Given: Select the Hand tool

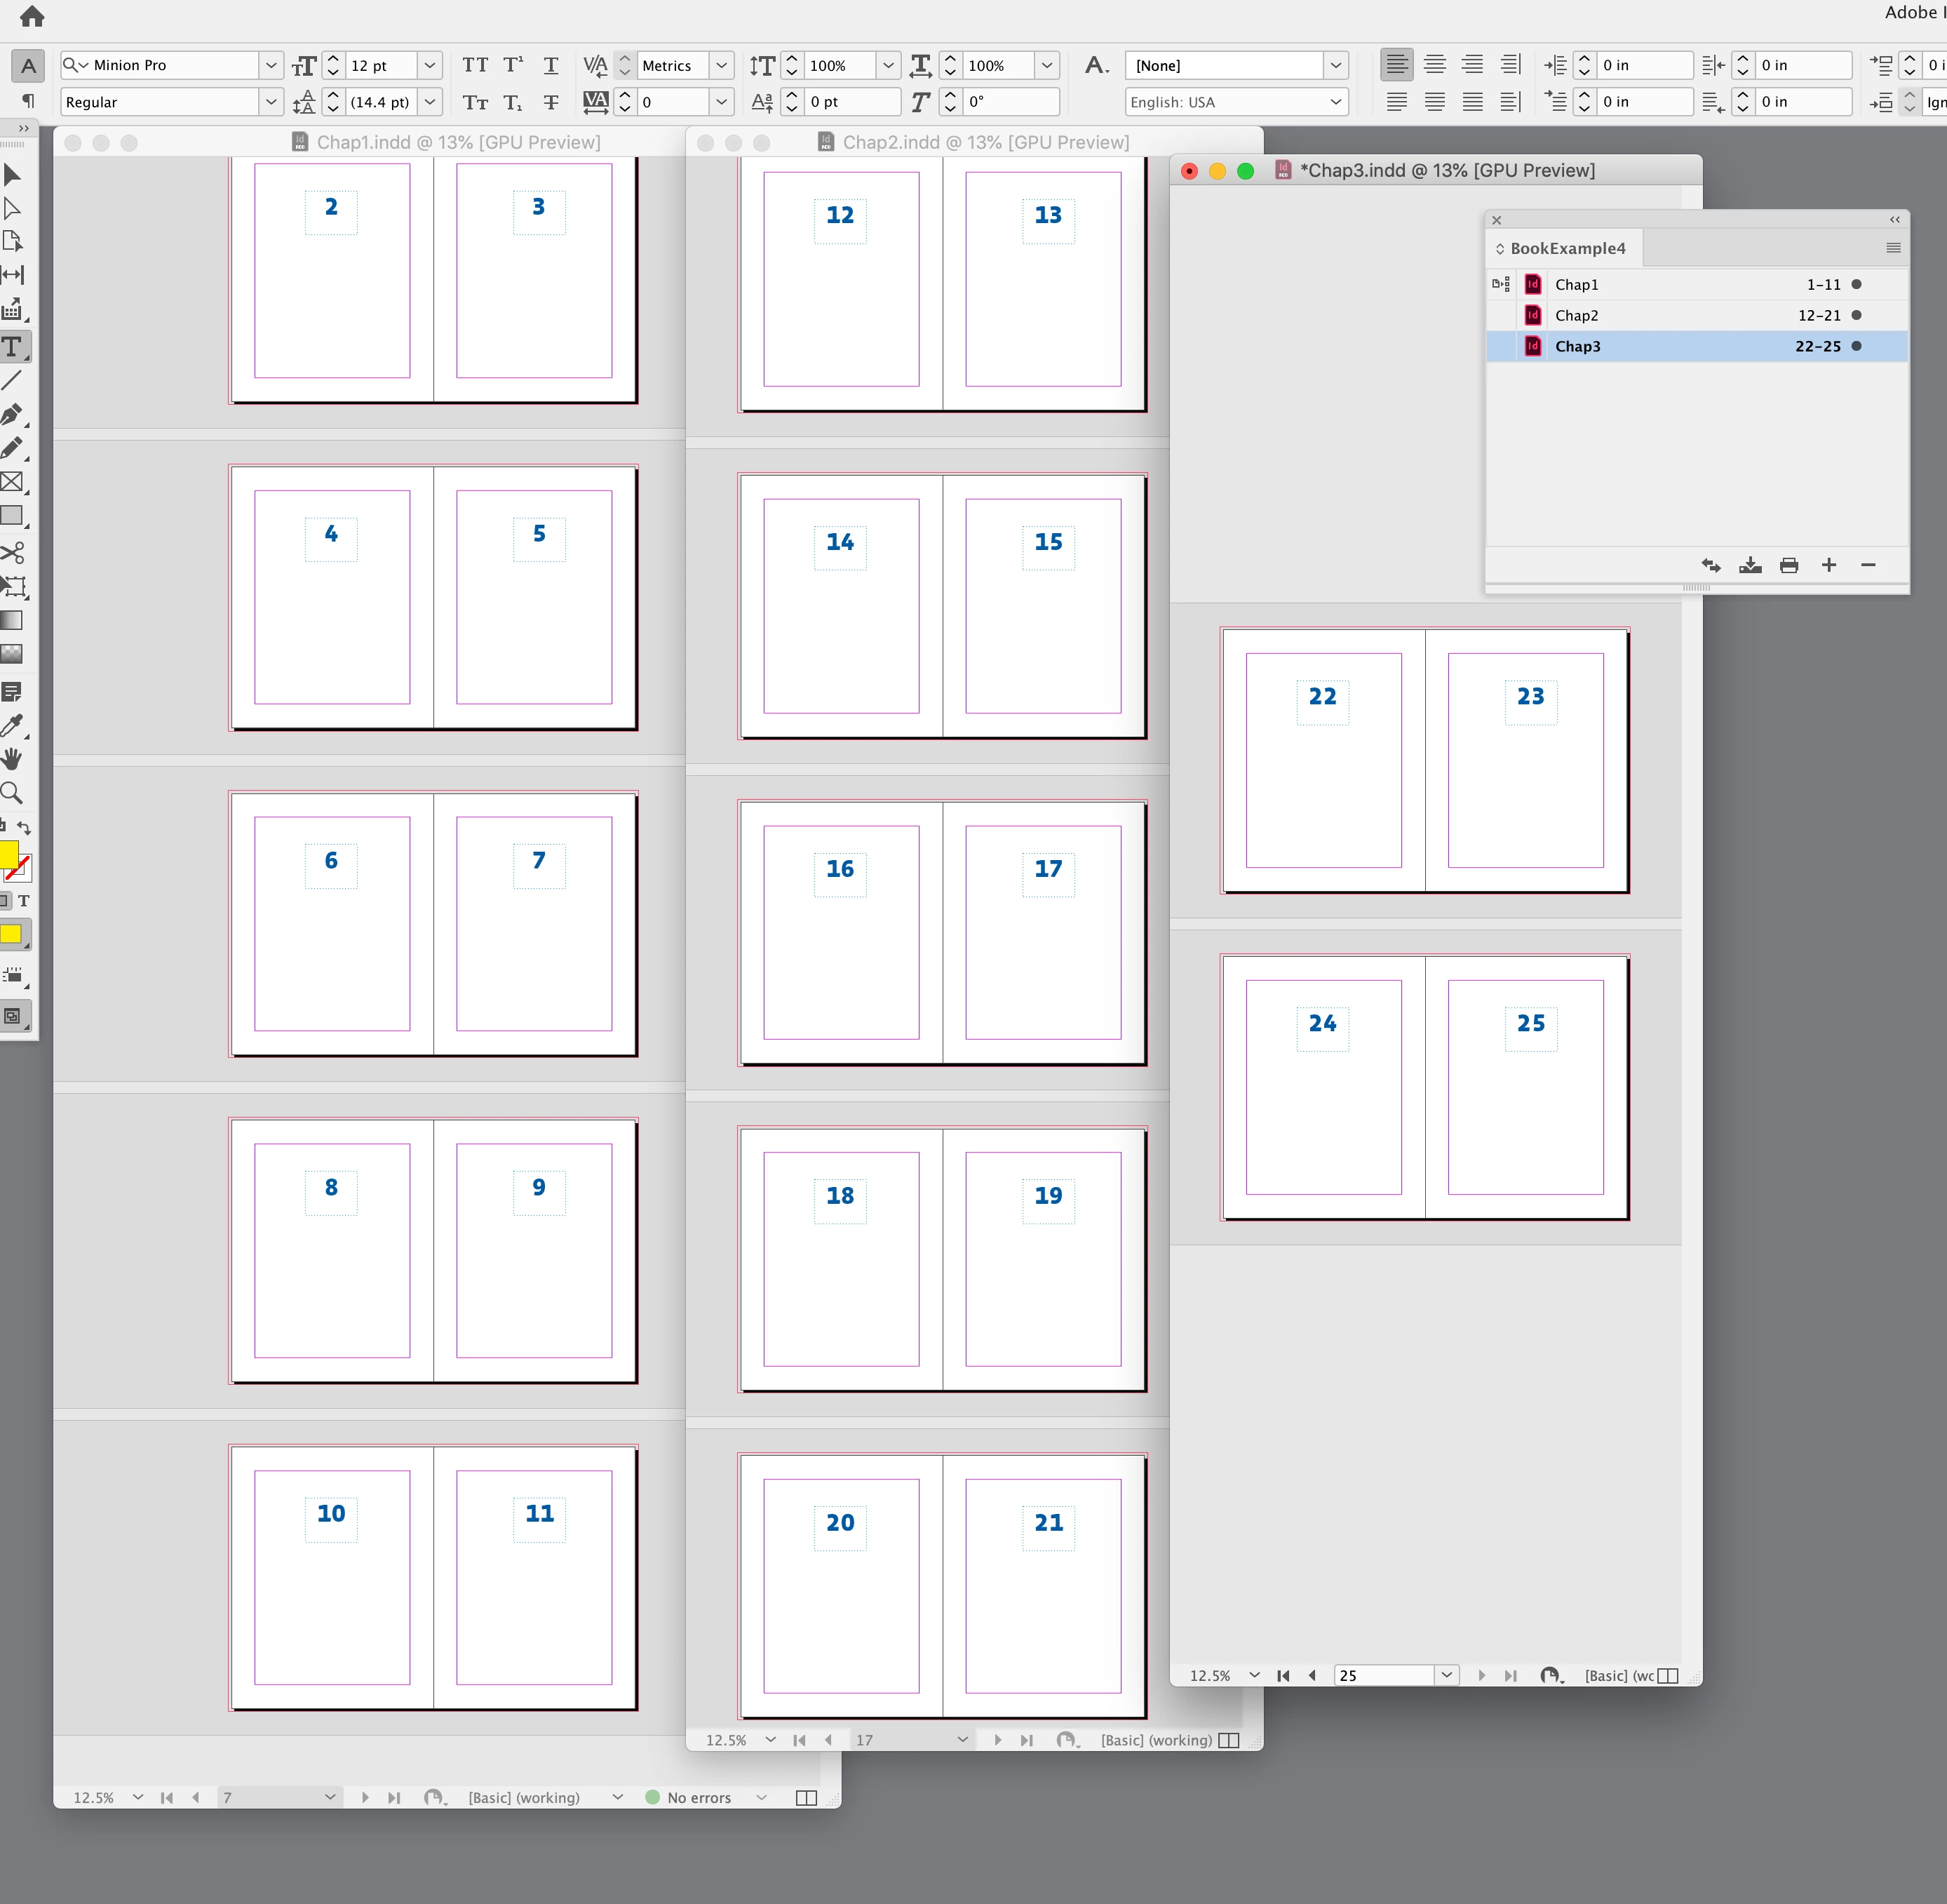Looking at the screenshot, I should (12, 759).
